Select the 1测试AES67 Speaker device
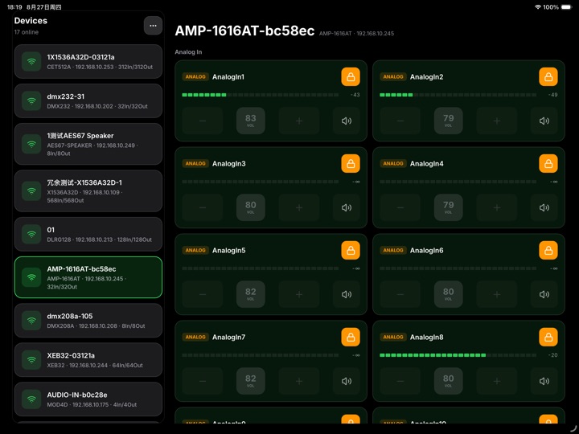The image size is (579, 434). coord(88,144)
